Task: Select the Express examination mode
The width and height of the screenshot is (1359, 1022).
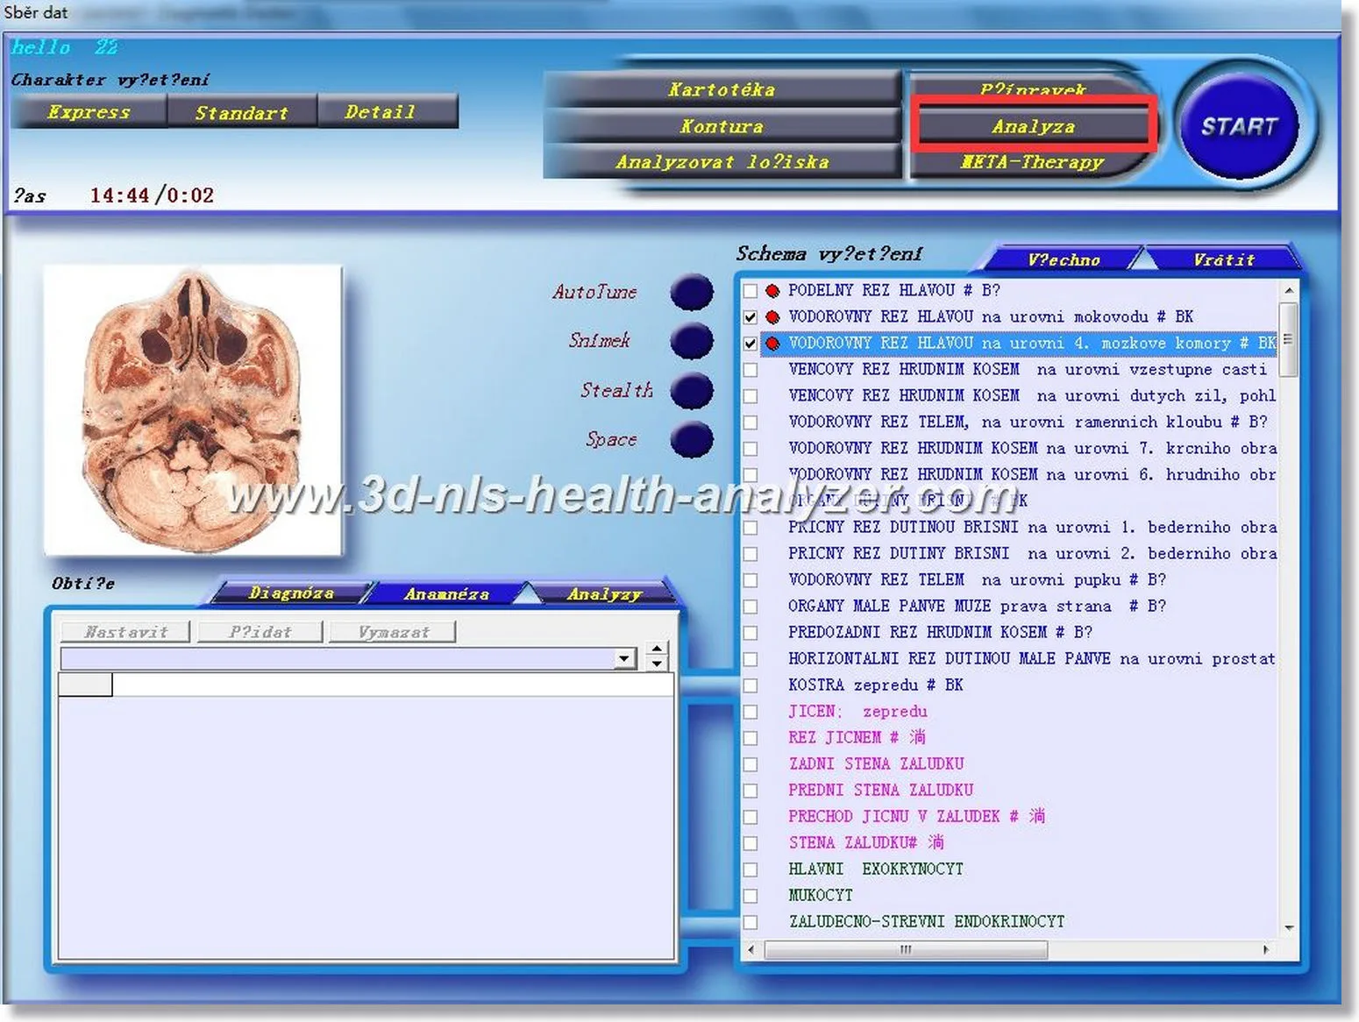Action: click(x=89, y=112)
